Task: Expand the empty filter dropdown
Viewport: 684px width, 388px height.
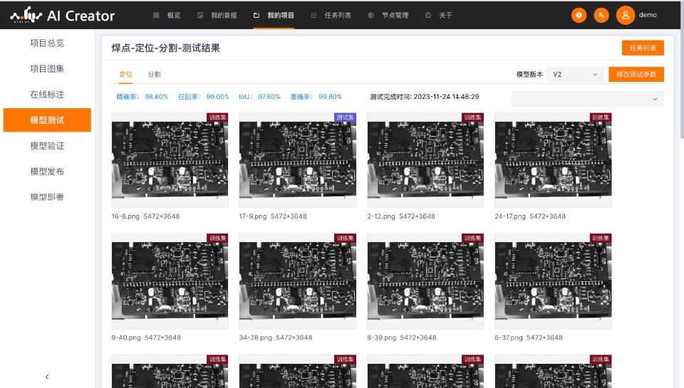Action: (x=587, y=99)
